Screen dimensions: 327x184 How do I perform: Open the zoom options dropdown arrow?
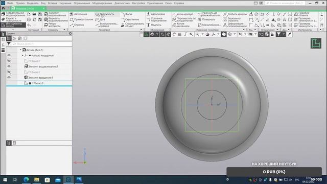(202, 34)
